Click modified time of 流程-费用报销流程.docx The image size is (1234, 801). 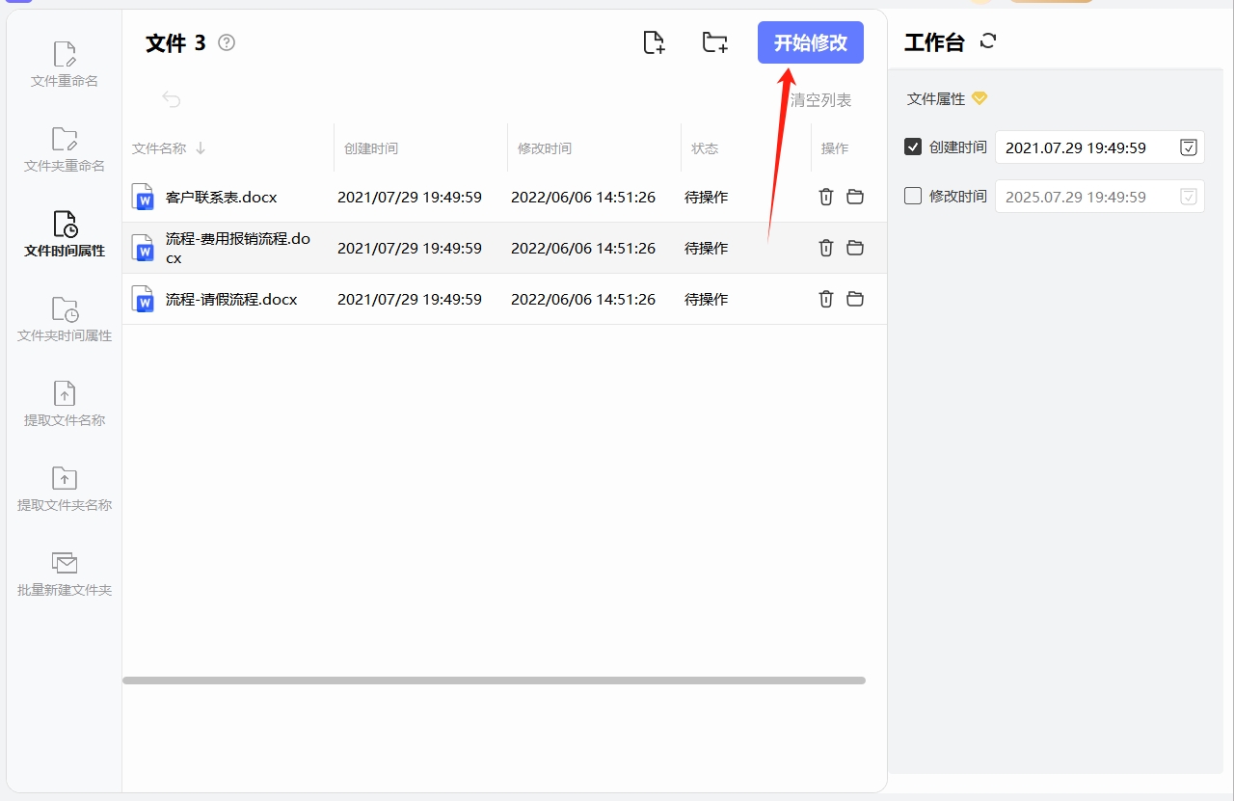pos(583,248)
